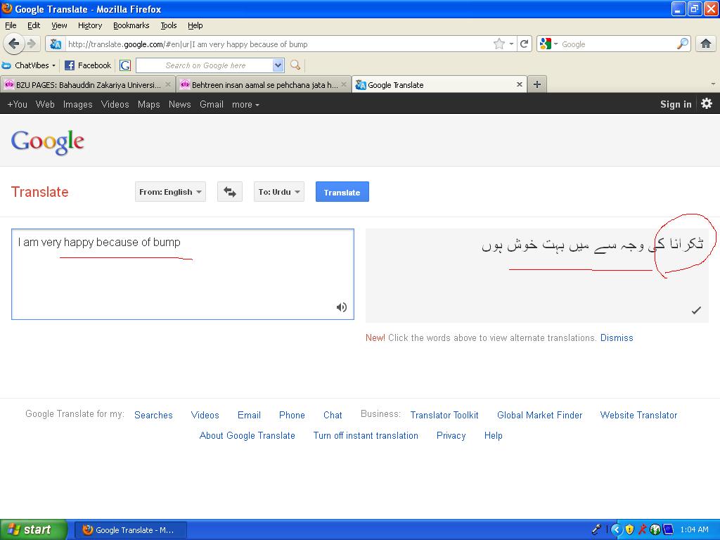Close the BZU PAGES tab

[167, 84]
